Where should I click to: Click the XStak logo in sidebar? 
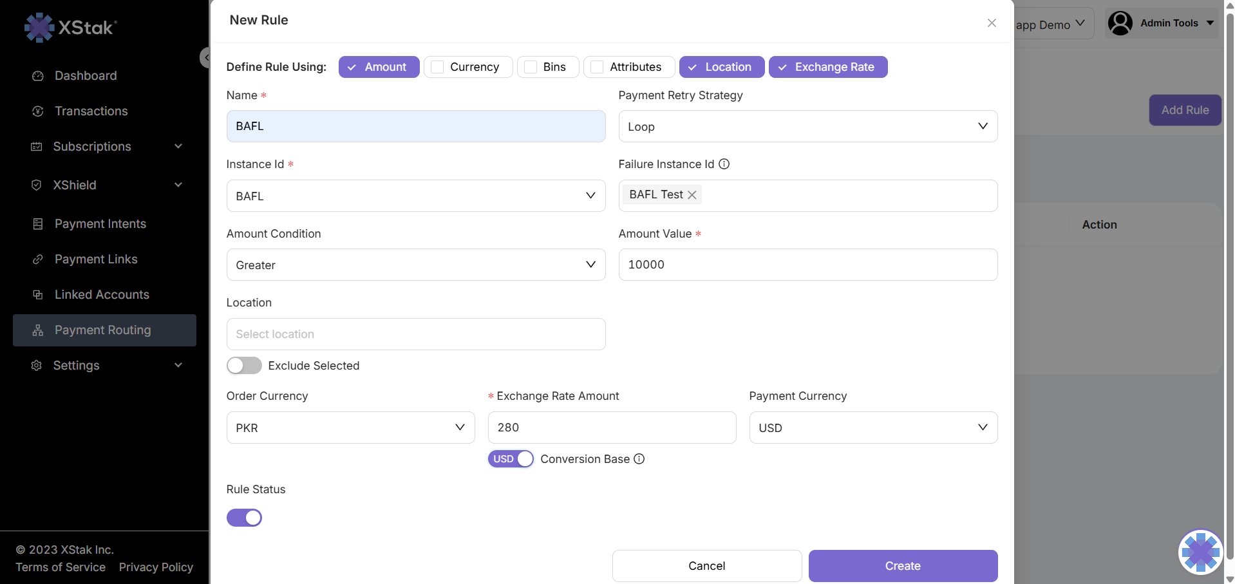71,27
